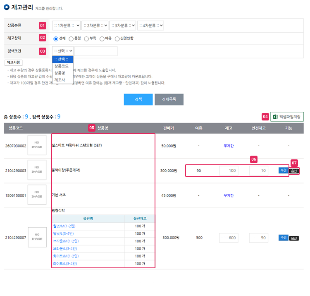Open option link 화이트/L(3-4인)

65,264
